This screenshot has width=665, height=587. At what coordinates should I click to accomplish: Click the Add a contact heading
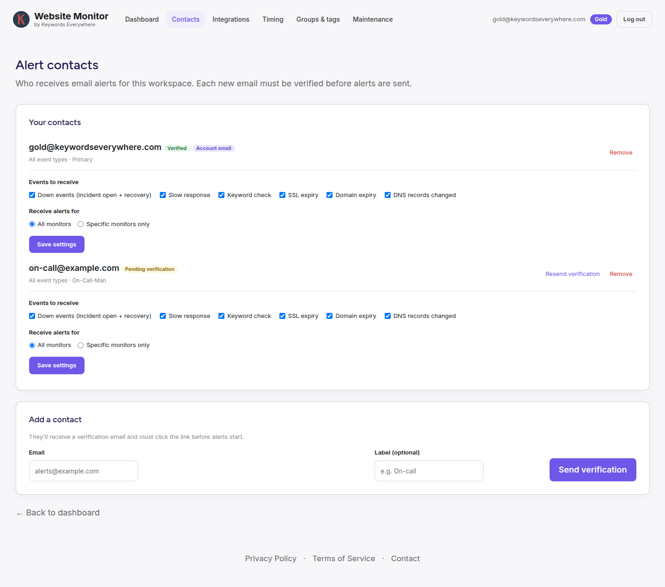click(55, 419)
